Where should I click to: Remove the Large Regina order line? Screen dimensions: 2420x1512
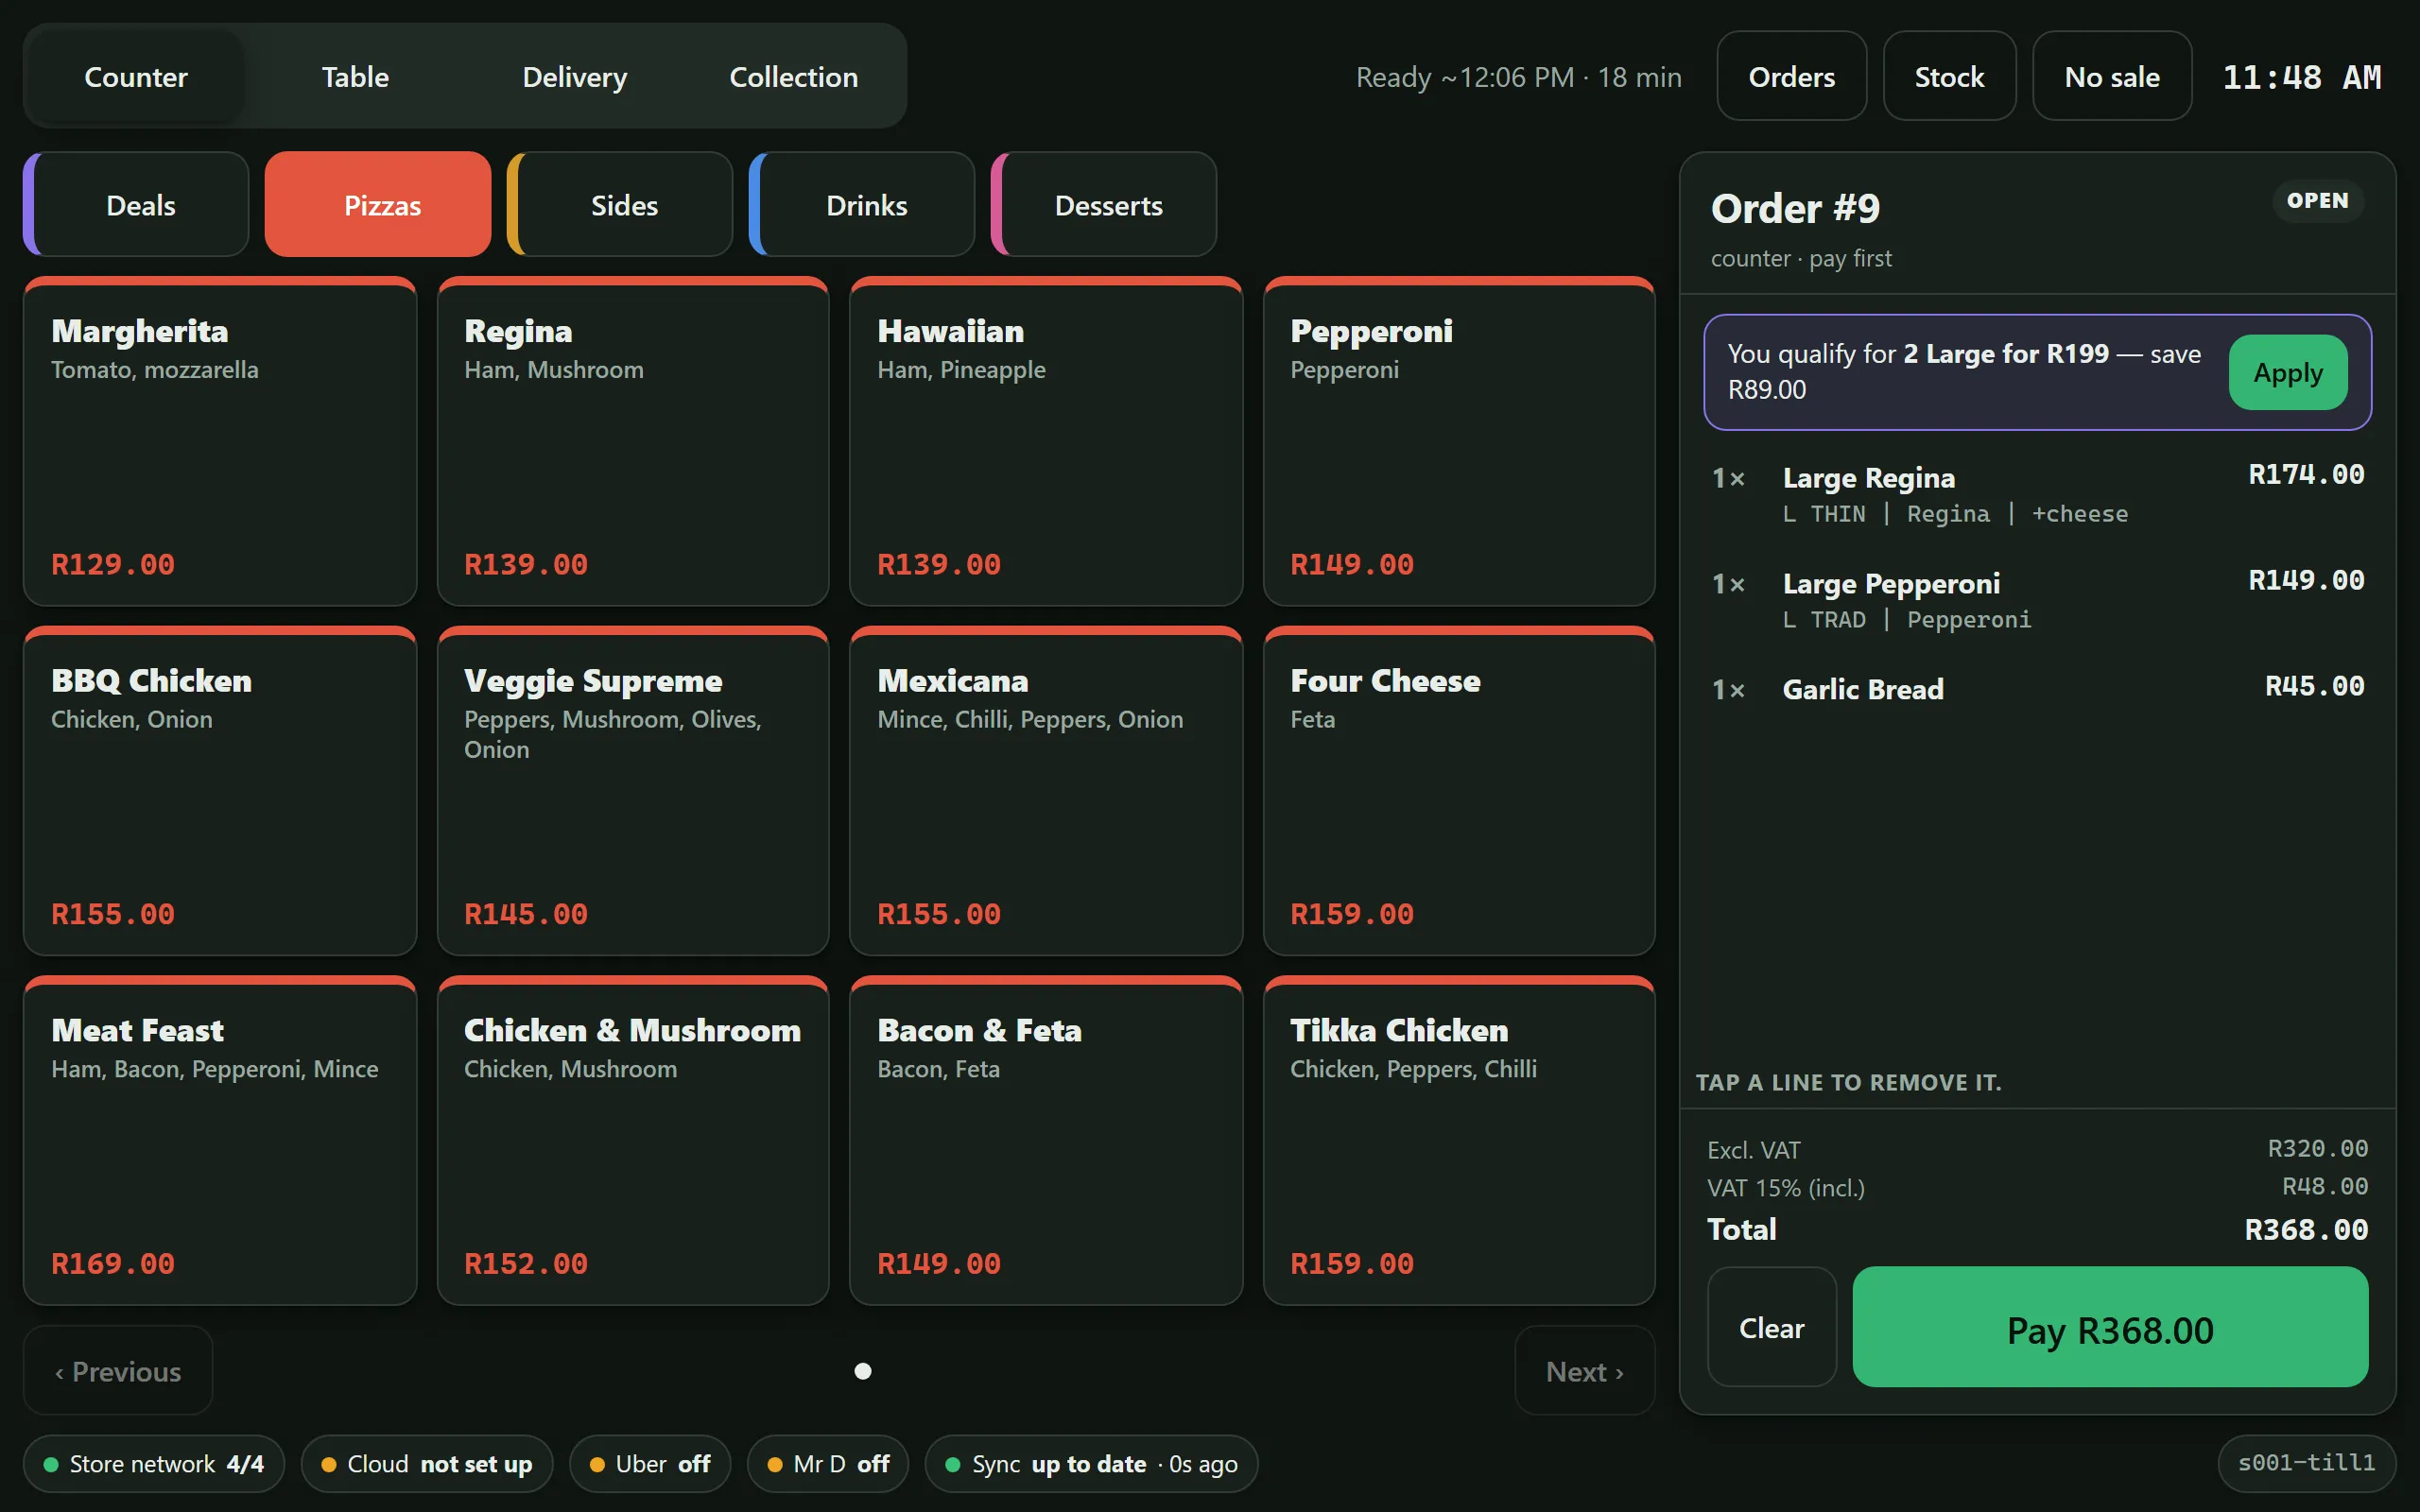pyautogui.click(x=2037, y=494)
